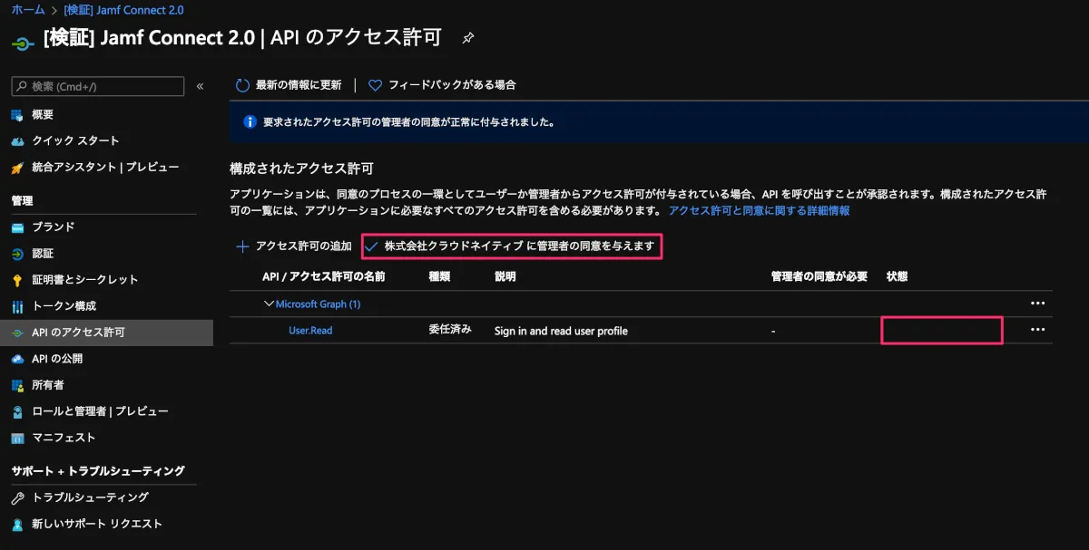Select 認証 in the sidebar
The width and height of the screenshot is (1089, 550).
43,254
